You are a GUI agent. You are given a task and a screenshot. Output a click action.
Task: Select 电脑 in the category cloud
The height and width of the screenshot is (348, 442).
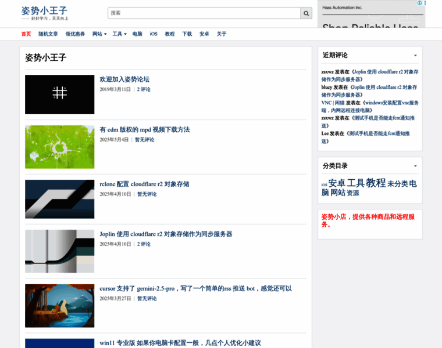coord(369,188)
